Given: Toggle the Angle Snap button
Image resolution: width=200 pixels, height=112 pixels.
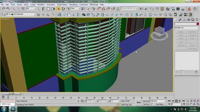Looking at the screenshot, I should click(103, 9).
